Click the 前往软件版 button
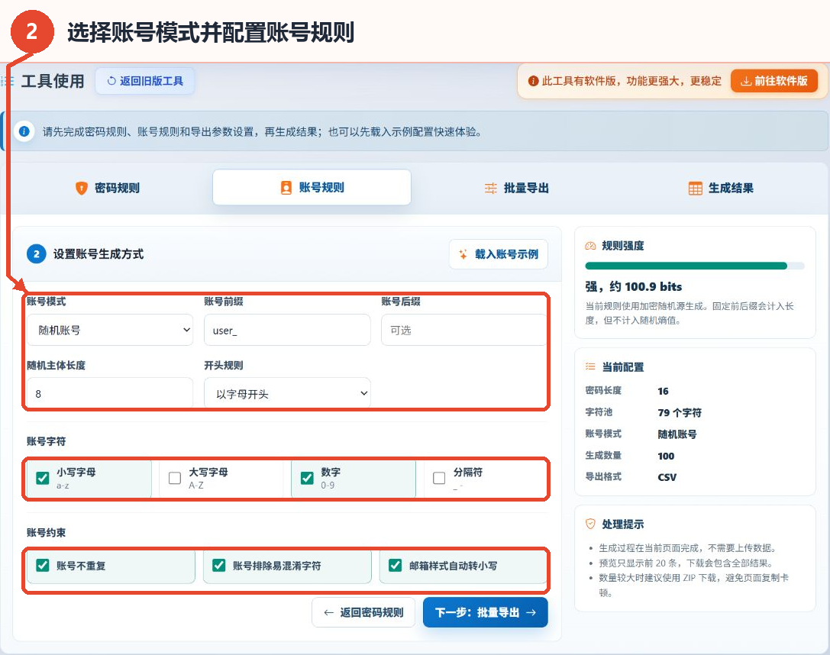 click(774, 81)
